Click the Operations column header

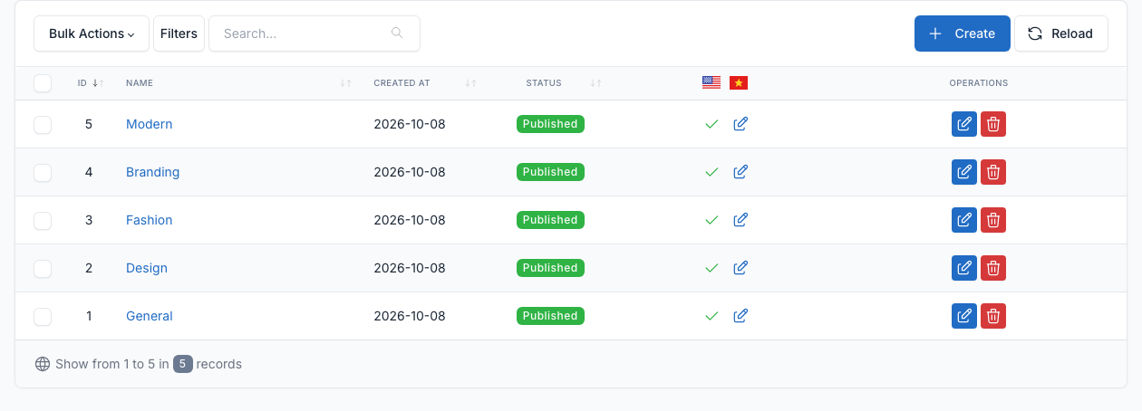point(979,83)
